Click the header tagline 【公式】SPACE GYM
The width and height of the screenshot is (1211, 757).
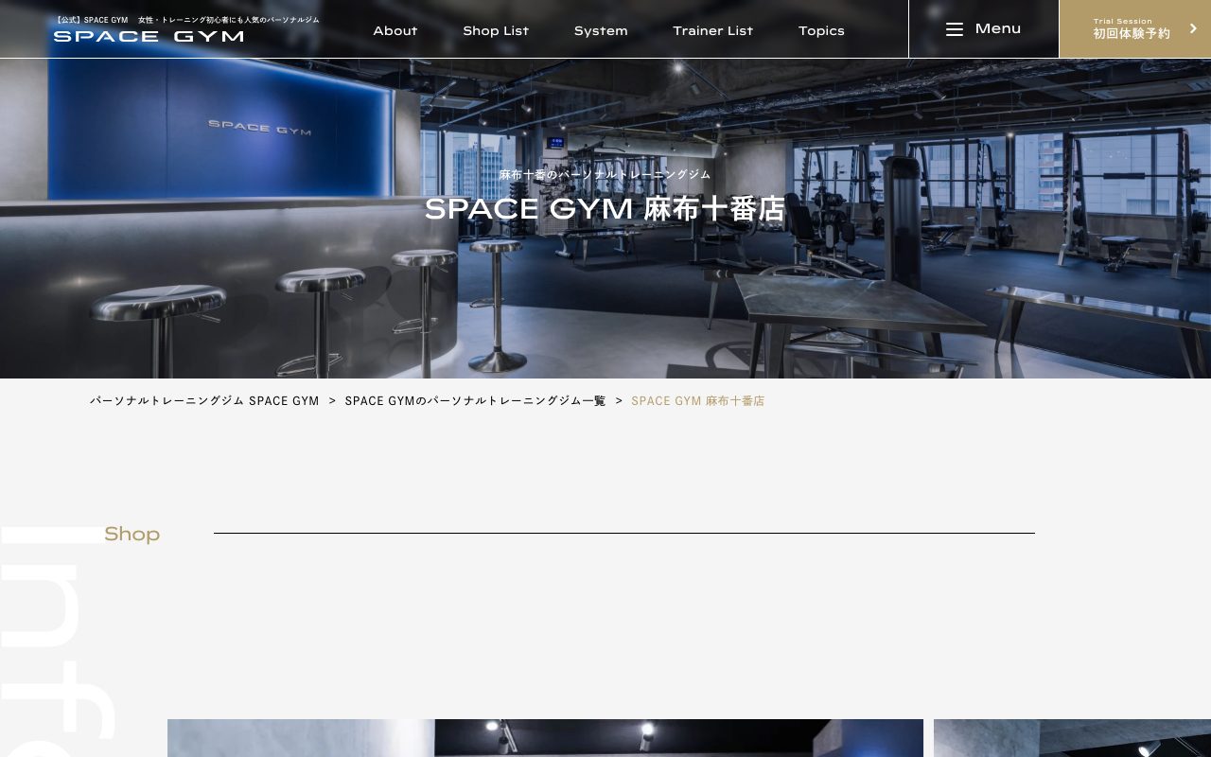(x=186, y=20)
